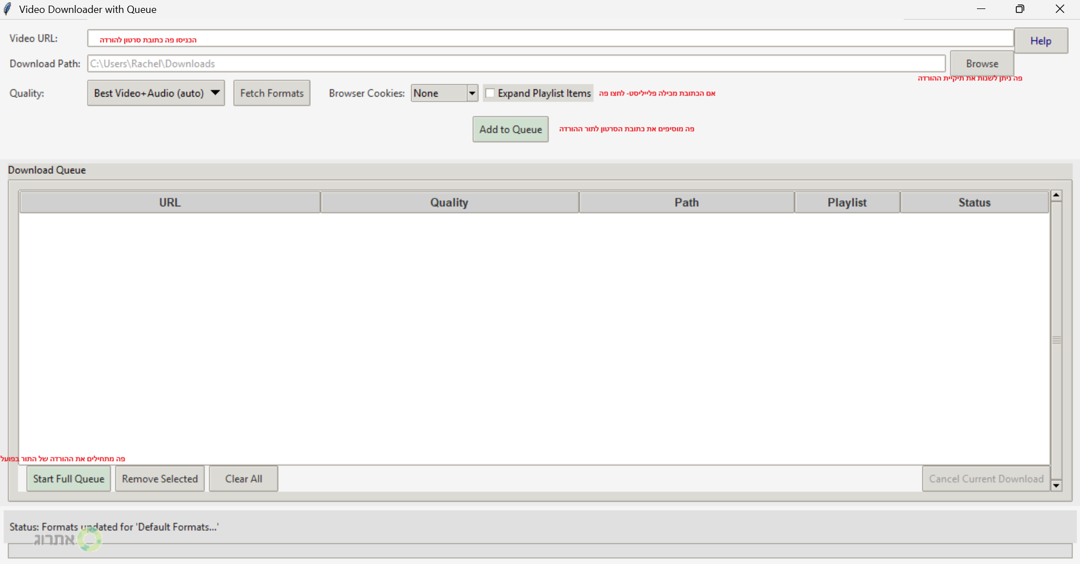Click the Video URL input field
Image resolution: width=1080 pixels, height=564 pixels.
click(550, 39)
